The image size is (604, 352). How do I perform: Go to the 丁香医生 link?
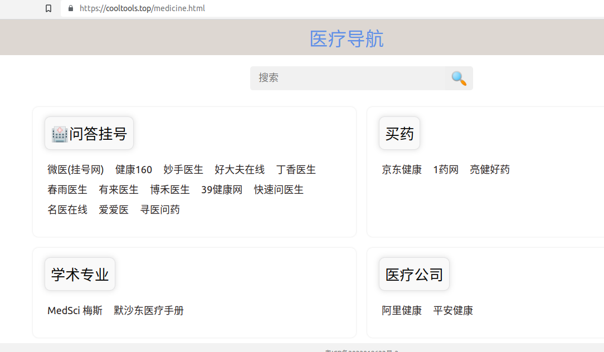[296, 169]
